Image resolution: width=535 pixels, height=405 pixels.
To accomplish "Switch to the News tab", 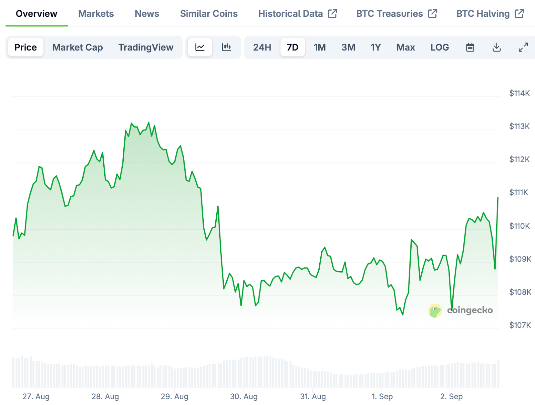I will (x=147, y=13).
